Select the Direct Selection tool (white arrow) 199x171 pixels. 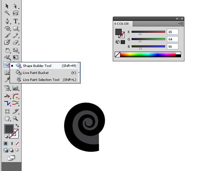pyautogui.click(x=15, y=6)
